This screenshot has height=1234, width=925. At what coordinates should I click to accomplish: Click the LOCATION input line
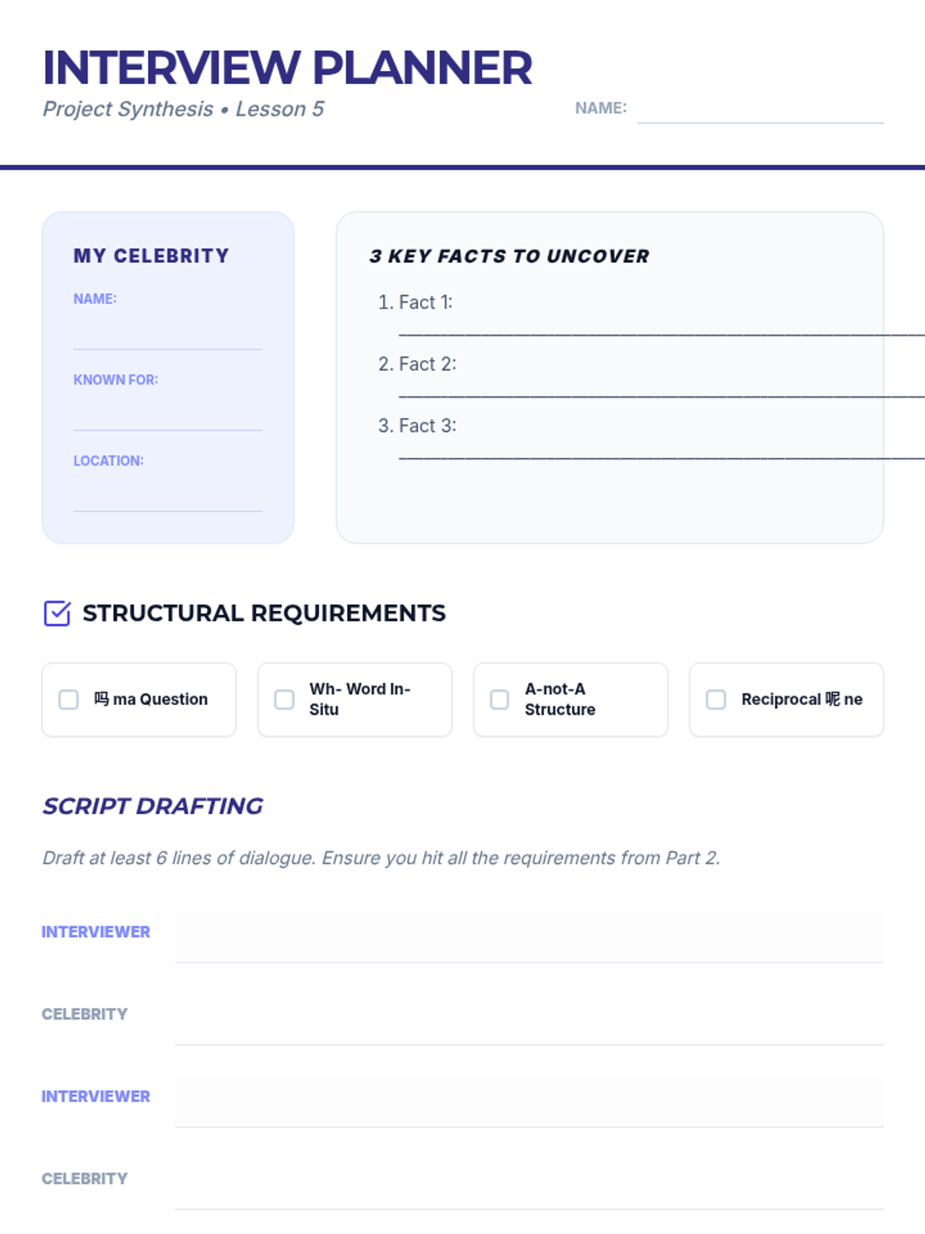167,497
